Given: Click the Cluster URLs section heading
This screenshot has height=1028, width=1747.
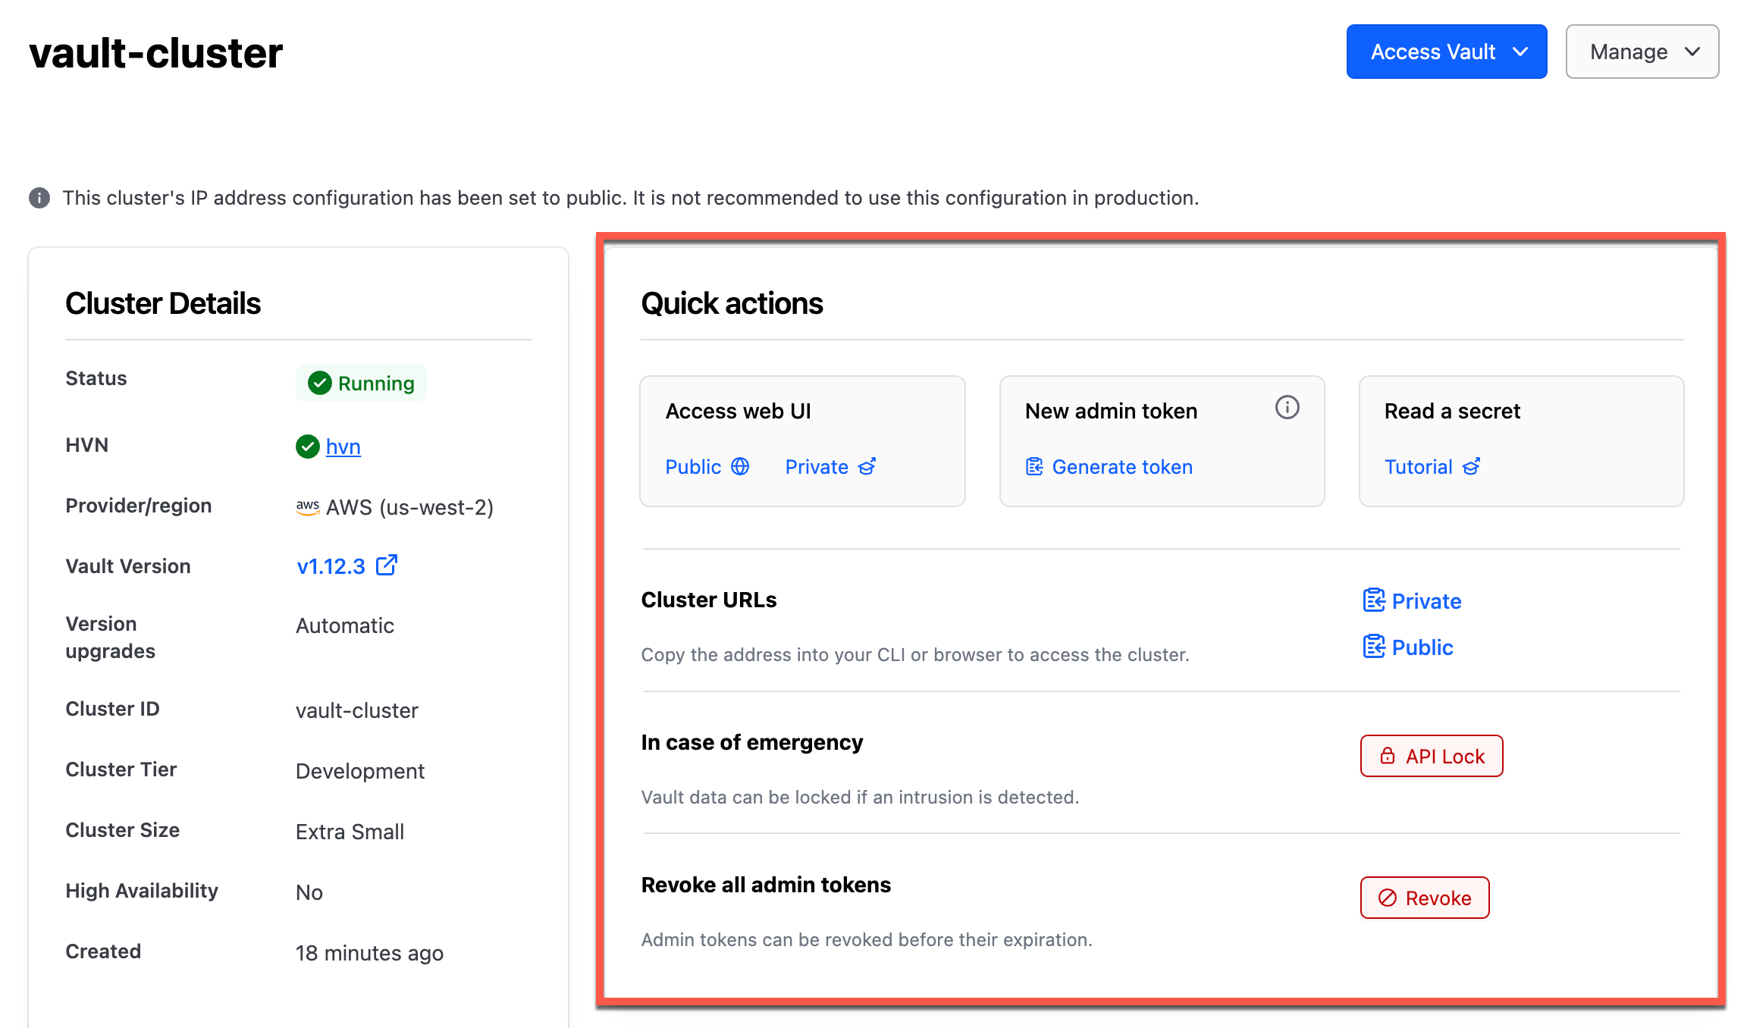Looking at the screenshot, I should 709,600.
